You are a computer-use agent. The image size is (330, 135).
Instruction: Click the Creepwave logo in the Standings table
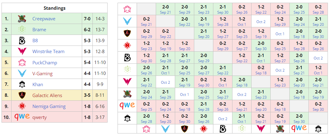pos(22,19)
